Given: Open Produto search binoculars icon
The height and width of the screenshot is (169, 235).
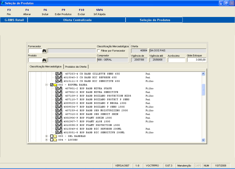Looking at the screenshot, I should click(x=44, y=60).
